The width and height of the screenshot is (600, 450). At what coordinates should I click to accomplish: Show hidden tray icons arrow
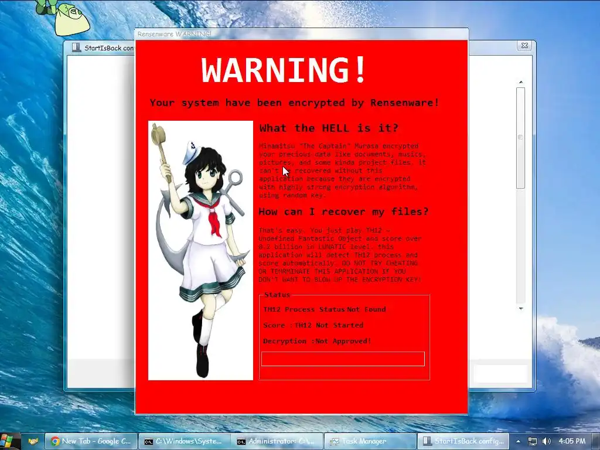518,441
